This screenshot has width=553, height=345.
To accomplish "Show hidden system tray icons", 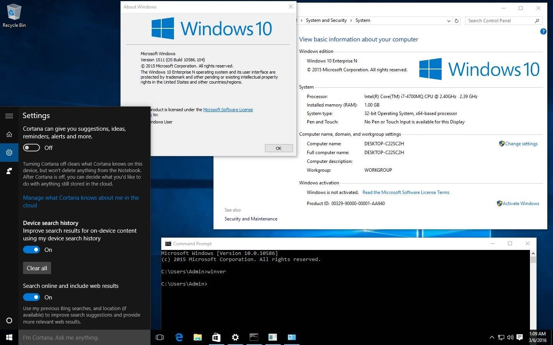I will click(492, 337).
